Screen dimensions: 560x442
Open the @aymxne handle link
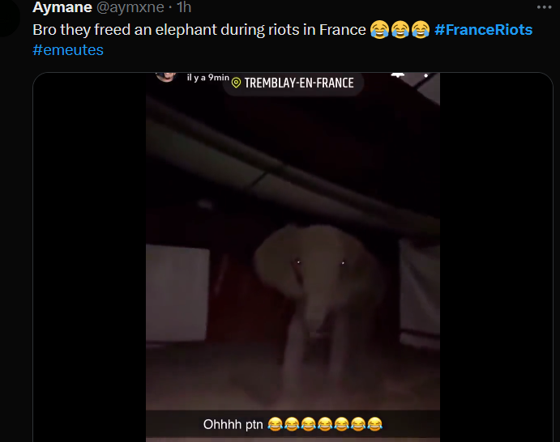click(x=130, y=7)
